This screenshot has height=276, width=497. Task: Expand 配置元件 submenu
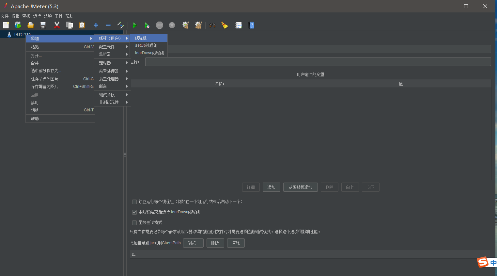pos(112,47)
